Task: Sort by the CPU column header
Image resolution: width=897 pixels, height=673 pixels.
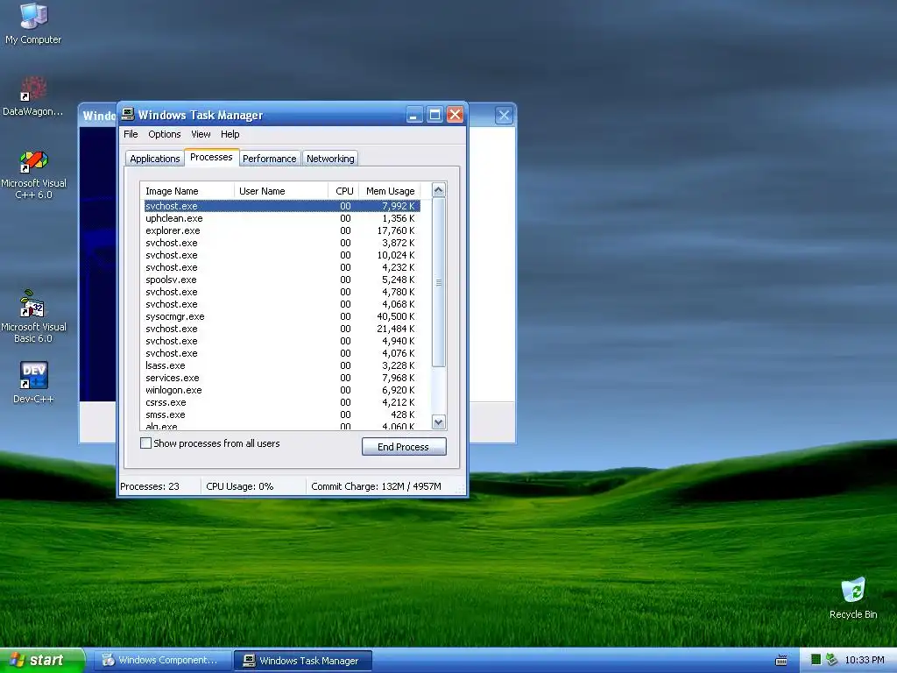Action: pyautogui.click(x=343, y=191)
